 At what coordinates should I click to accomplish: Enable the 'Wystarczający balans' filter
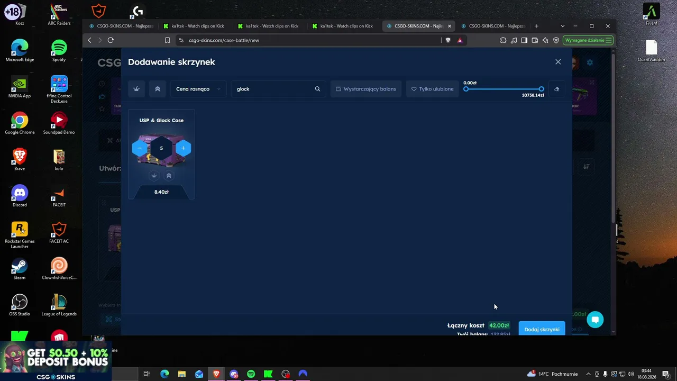[x=366, y=89]
